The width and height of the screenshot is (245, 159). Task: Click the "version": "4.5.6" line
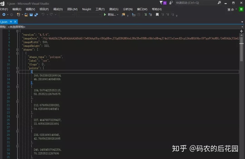[36, 35]
